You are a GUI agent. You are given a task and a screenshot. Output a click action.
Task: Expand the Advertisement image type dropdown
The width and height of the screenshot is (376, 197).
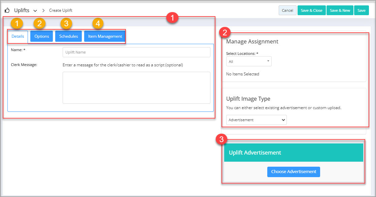257,120
